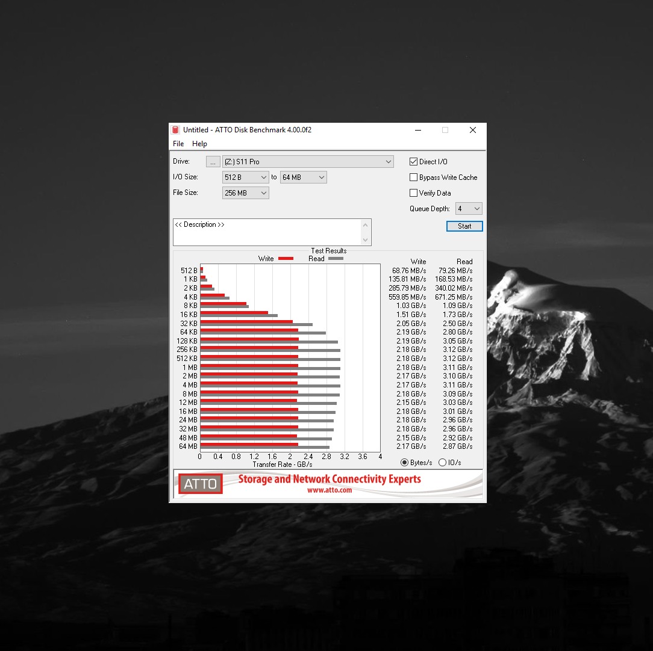Image resolution: width=653 pixels, height=651 pixels.
Task: Click the '2.05 GB/s' write value for 32 KB
Action: [x=411, y=323]
